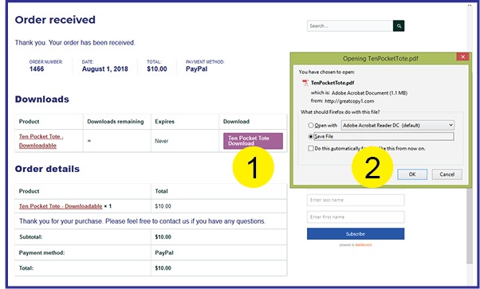Focus the Search input field
The image size is (480, 289).
[x=350, y=26]
